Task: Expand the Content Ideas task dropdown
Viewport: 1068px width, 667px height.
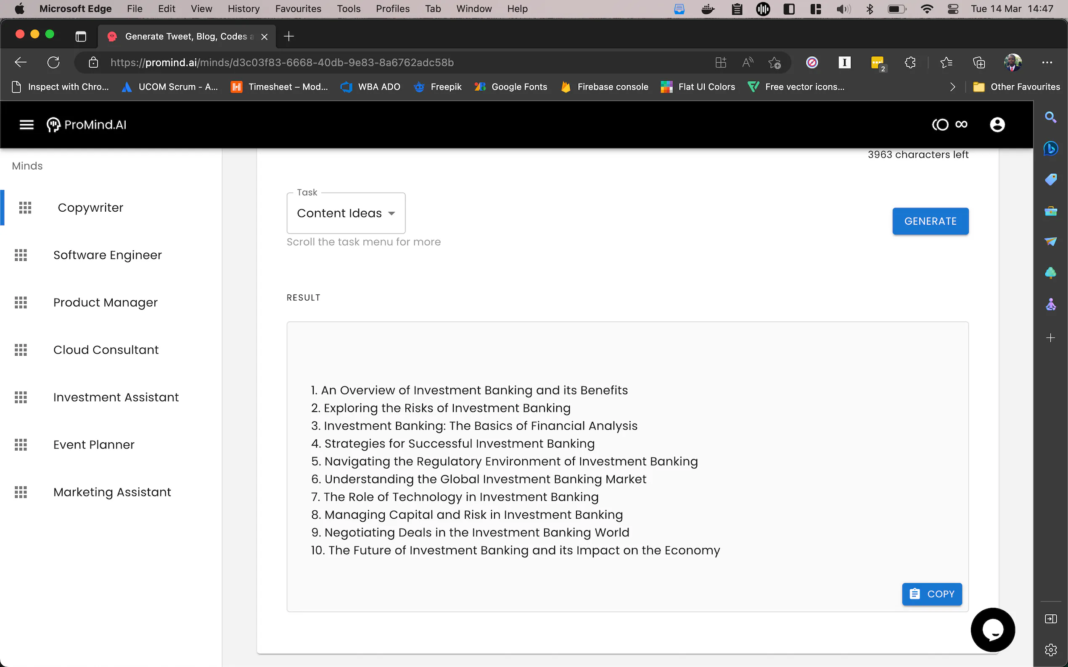Action: pyautogui.click(x=346, y=213)
